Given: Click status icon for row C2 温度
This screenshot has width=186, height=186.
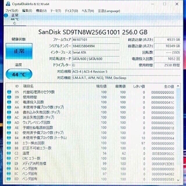Looking at the screenshot, I should 9,153.
